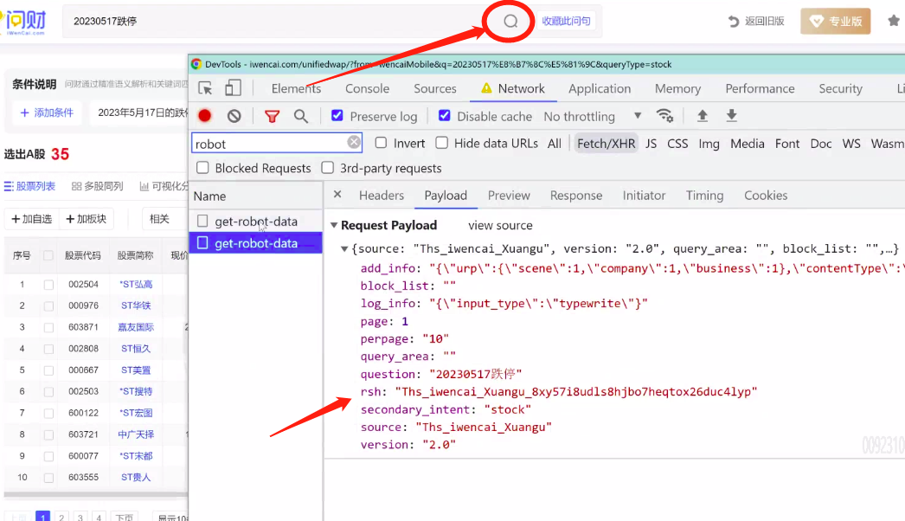The height and width of the screenshot is (521, 905).
Task: Click the warning triangle on Network tab
Action: tap(486, 88)
